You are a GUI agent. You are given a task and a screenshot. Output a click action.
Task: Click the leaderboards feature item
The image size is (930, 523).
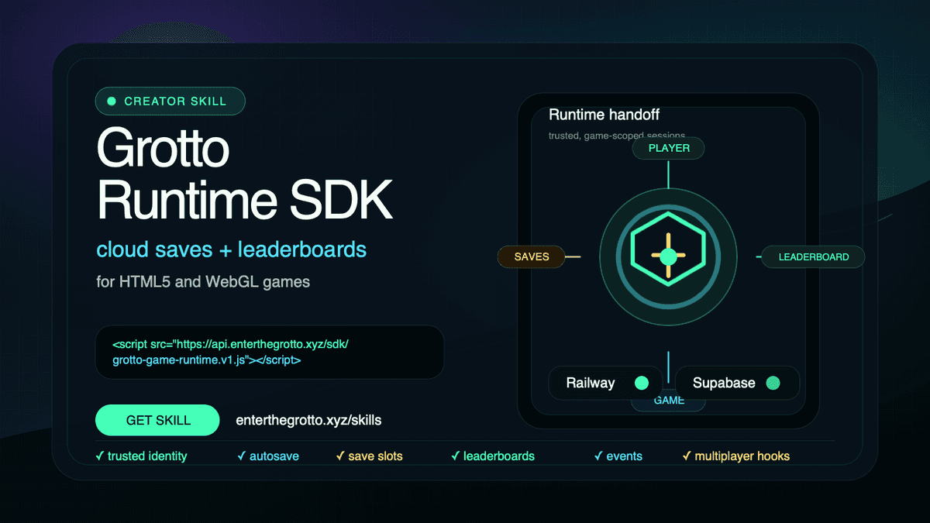click(x=493, y=456)
